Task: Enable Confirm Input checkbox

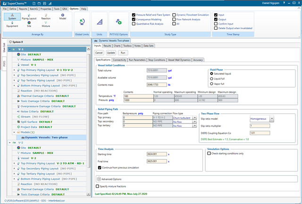Action: coord(216,24)
